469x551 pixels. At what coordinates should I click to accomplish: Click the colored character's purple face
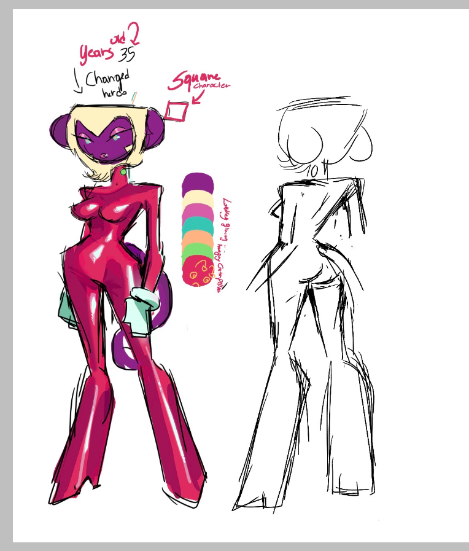pyautogui.click(x=104, y=140)
